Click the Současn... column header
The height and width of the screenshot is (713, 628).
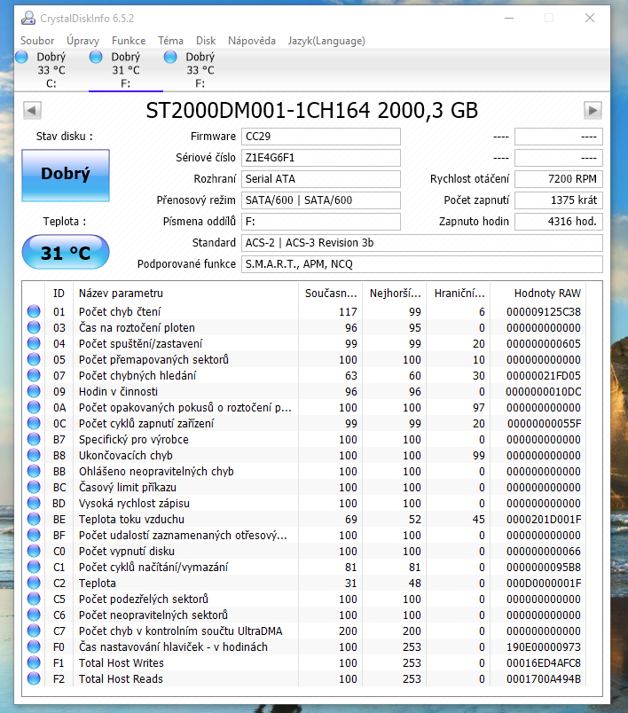point(331,294)
